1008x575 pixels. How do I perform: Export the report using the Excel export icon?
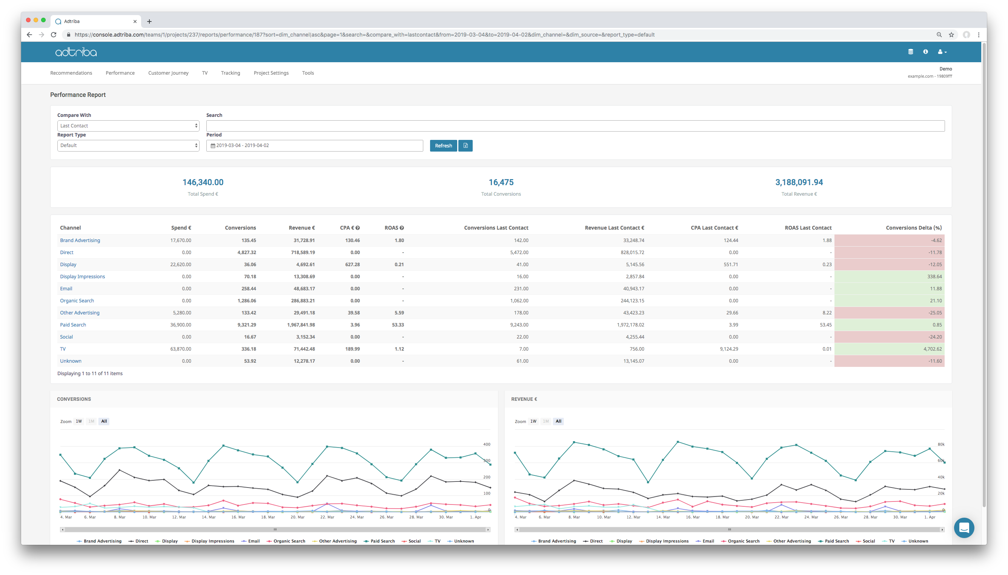click(x=466, y=145)
